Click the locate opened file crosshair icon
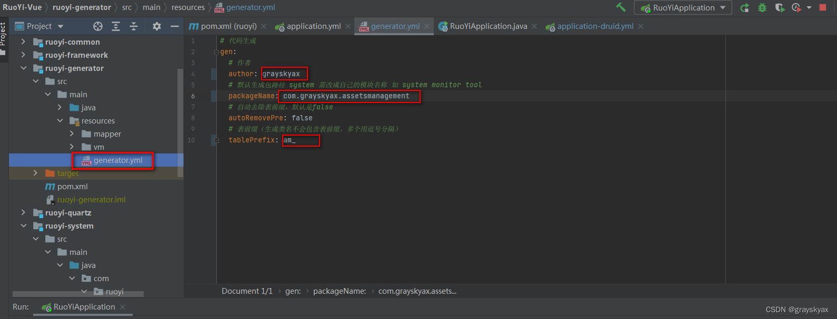Image resolution: width=837 pixels, height=319 pixels. (x=98, y=26)
